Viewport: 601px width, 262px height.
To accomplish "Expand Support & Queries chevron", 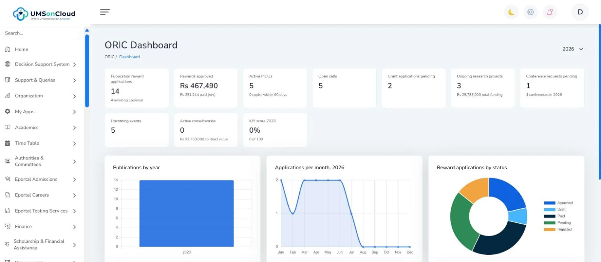I will click(x=74, y=81).
